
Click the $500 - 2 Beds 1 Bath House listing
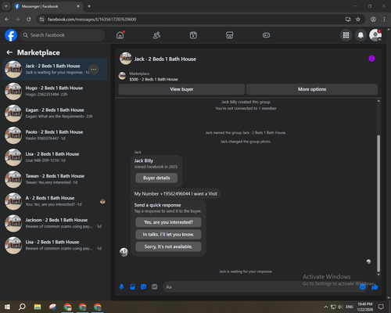(x=153, y=79)
